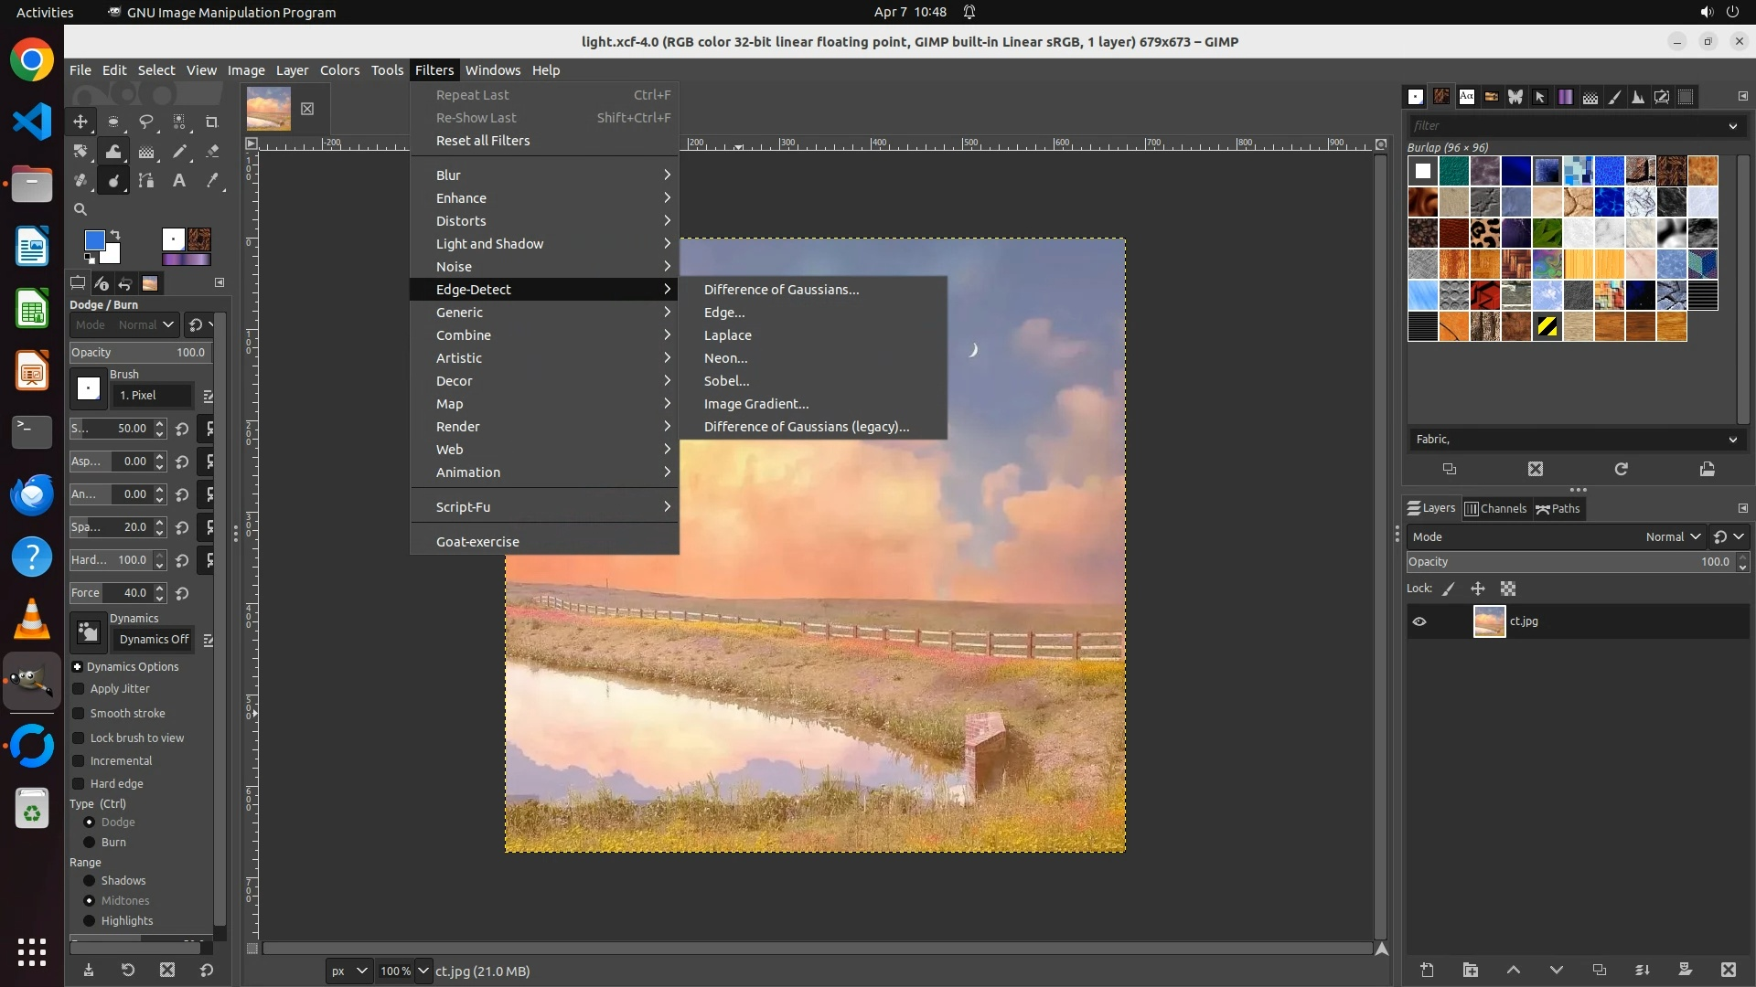Hide the ct.jpg layer with eye icon

1419,621
